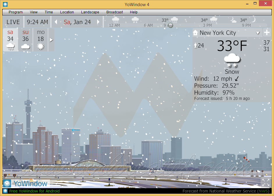Click the Sa, Jan 24 date label
The height and width of the screenshot is (196, 274).
click(x=77, y=22)
